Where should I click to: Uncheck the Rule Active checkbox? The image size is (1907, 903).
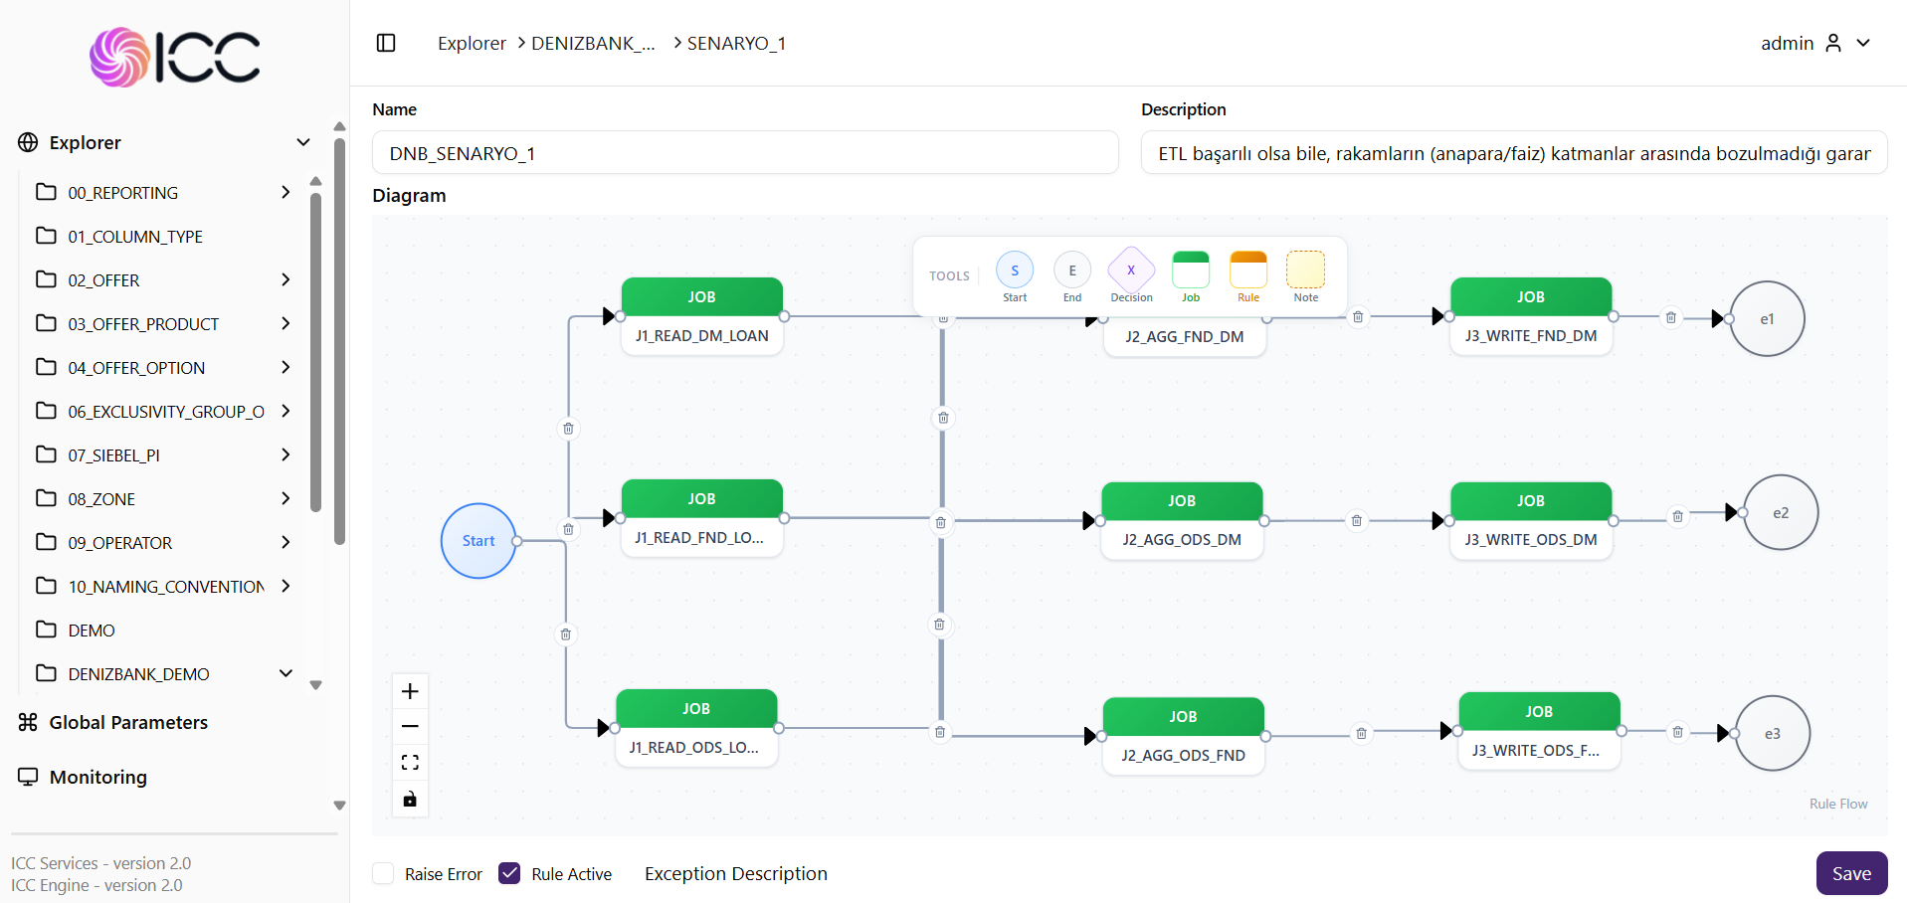[509, 873]
